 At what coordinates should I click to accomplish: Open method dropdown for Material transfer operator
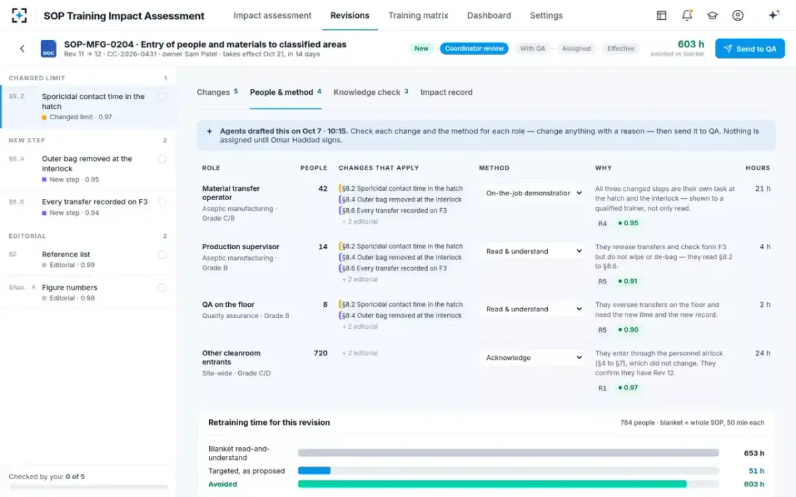(533, 193)
